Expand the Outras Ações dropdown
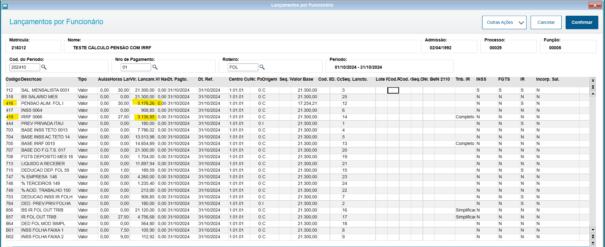 (x=504, y=22)
